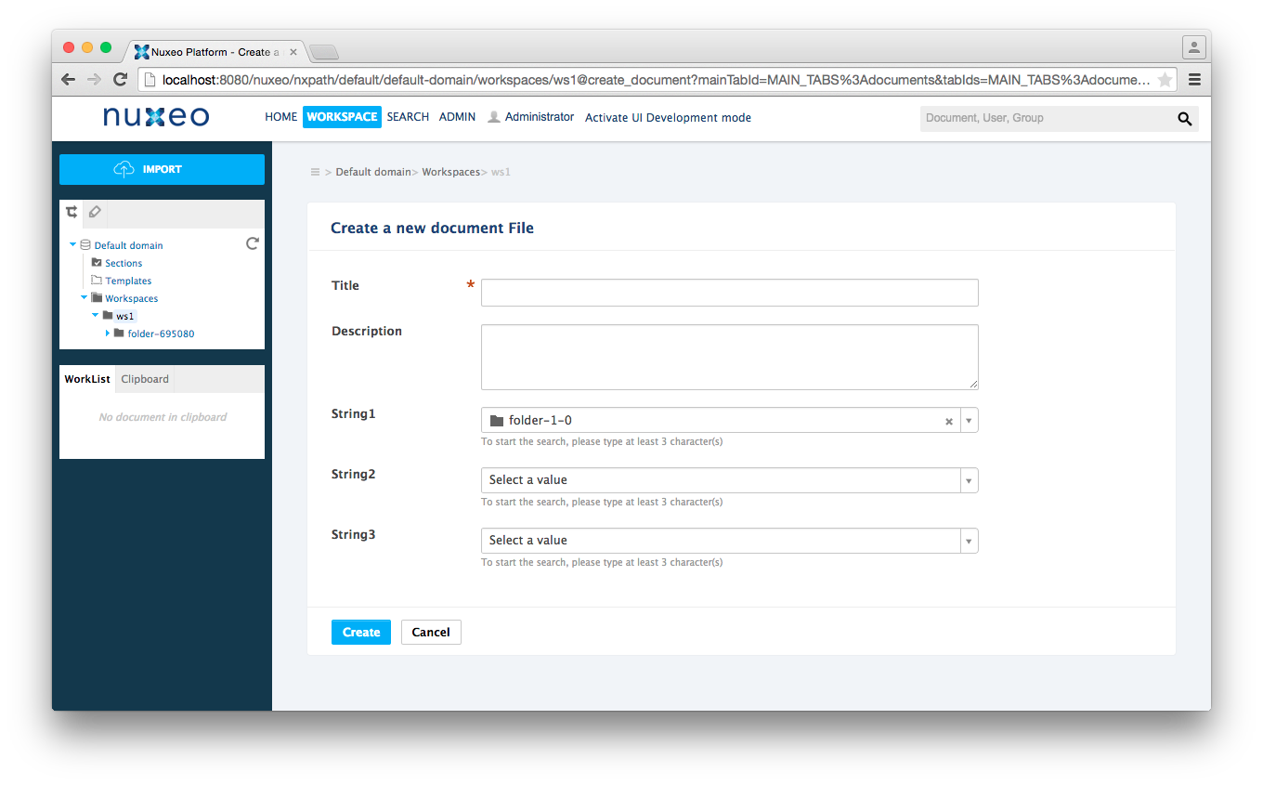1263x785 pixels.
Task: Open the SEARCH menu item
Action: click(x=407, y=116)
